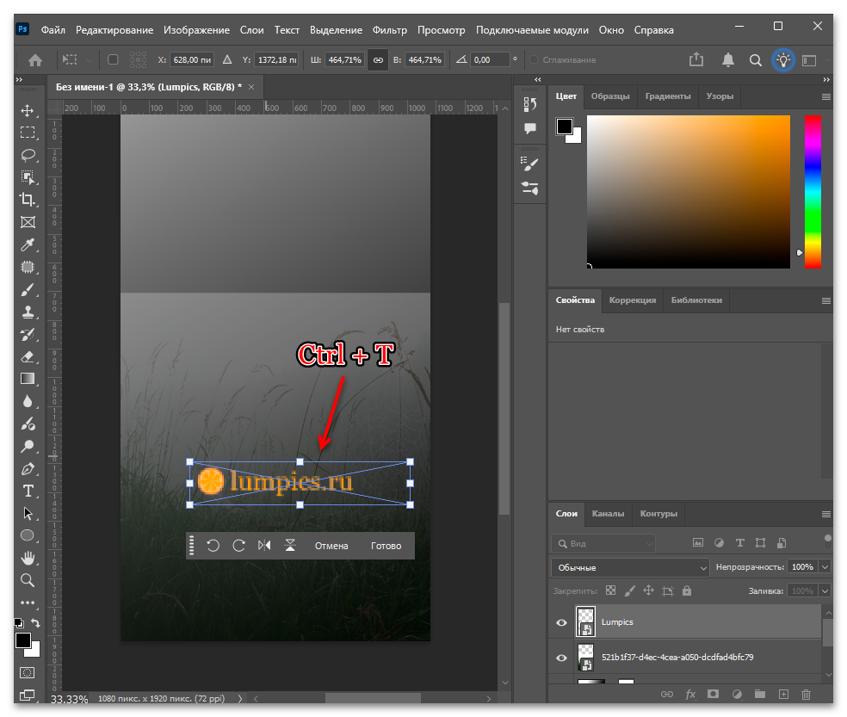Pick the Eyedropper tool
Screen dimensions: 847x717
28,244
